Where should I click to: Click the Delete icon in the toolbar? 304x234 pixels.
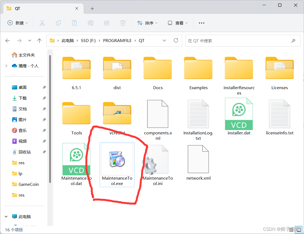pyautogui.click(x=123, y=23)
